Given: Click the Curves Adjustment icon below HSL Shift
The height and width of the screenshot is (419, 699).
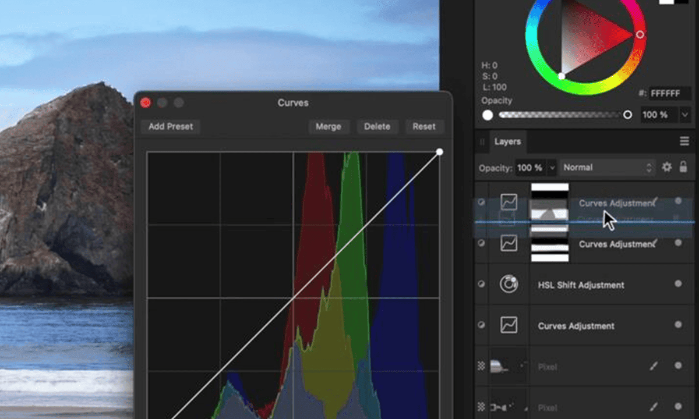Looking at the screenshot, I should 509,325.
